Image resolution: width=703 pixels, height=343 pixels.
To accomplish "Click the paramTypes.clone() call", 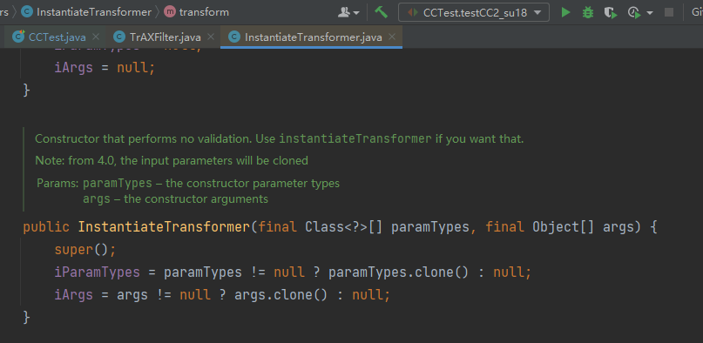I will (398, 272).
